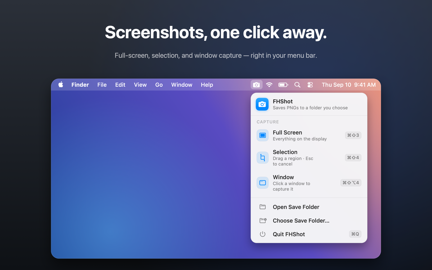Click the ⌘⇧4 shortcut badge
The image size is (432, 270).
(x=353, y=158)
